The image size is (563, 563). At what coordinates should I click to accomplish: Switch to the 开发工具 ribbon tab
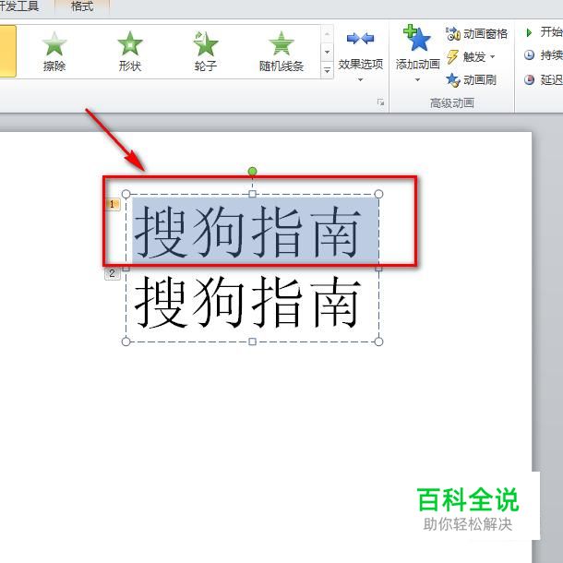pos(18,6)
